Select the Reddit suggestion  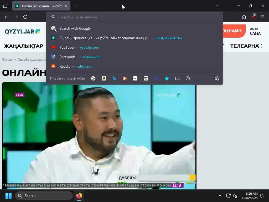tap(134, 66)
